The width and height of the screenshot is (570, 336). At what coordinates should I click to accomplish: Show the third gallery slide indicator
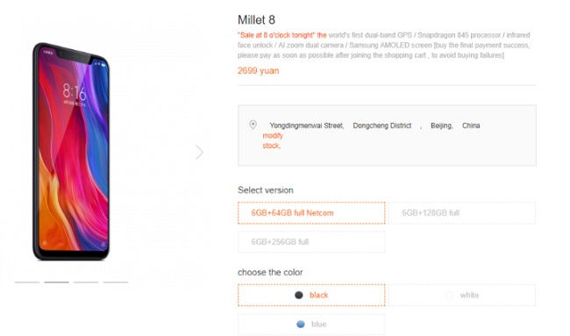(86, 282)
